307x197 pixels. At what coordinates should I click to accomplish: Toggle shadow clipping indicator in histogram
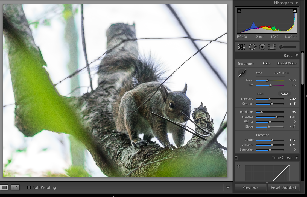[x=239, y=11]
